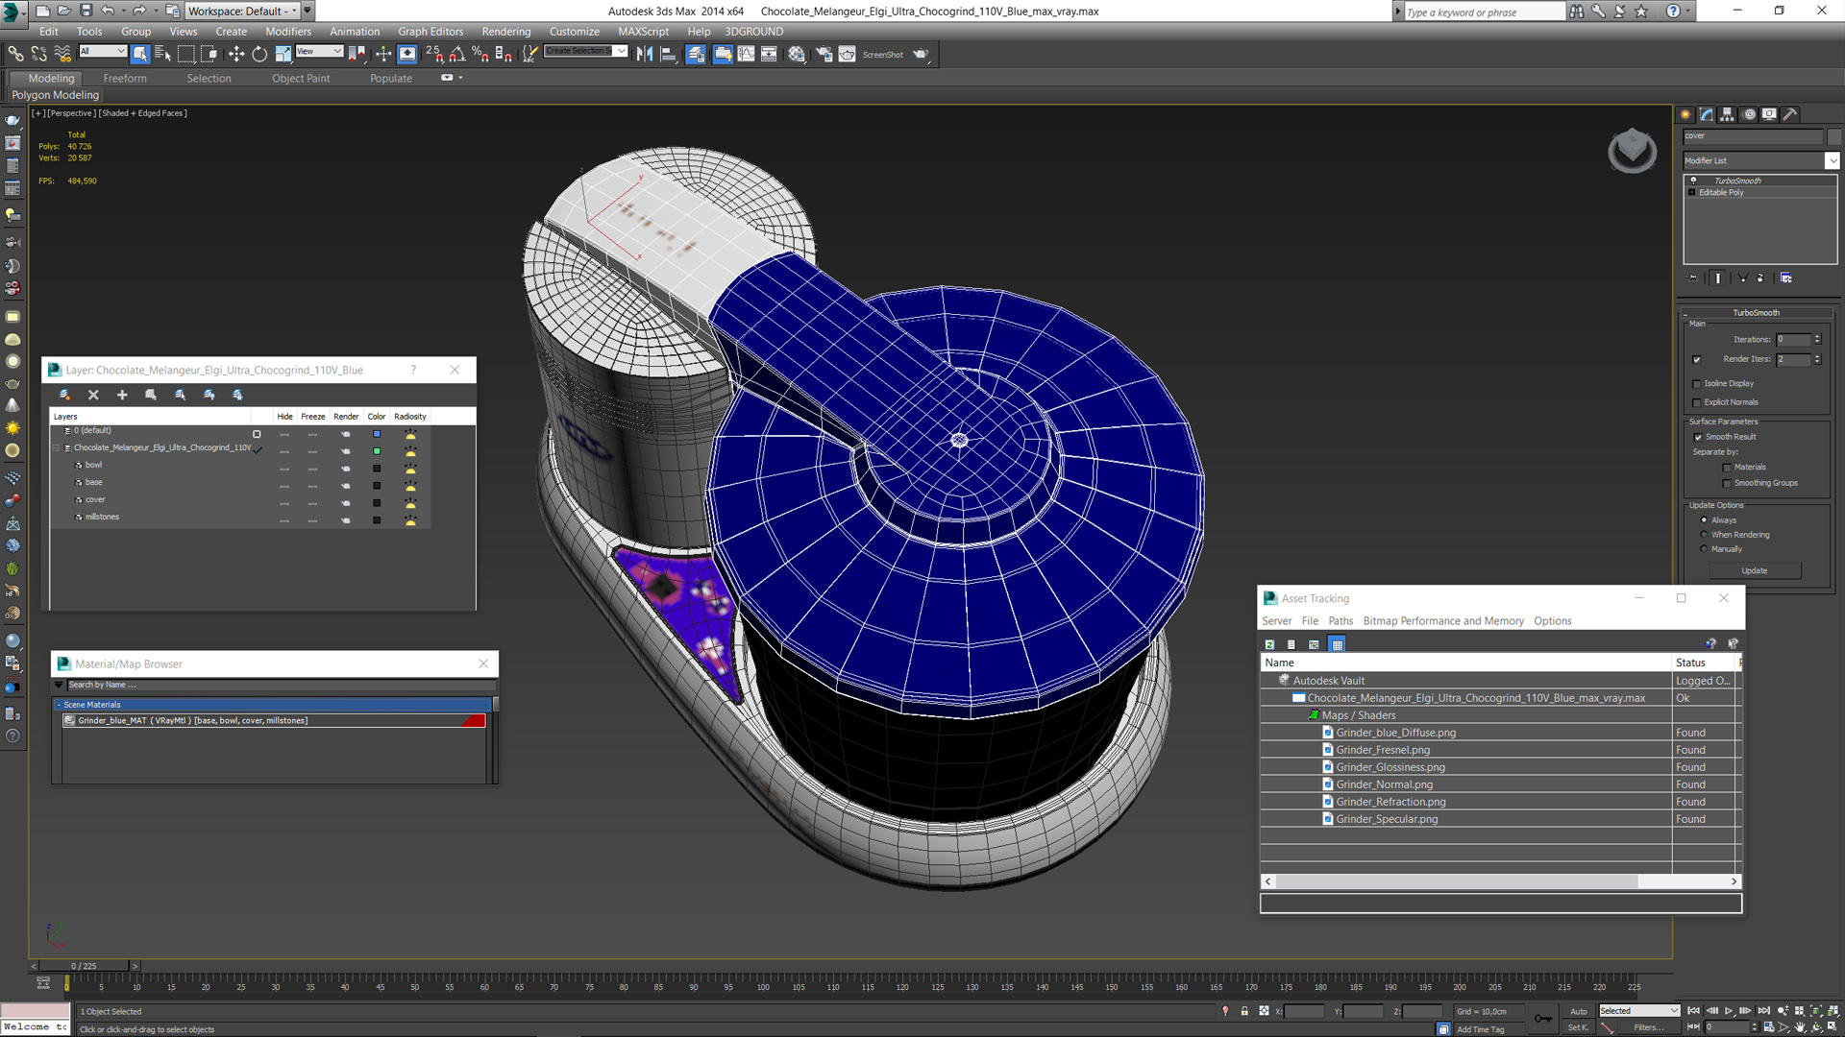Delete highlighted layer using X icon
This screenshot has width=1845, height=1037.
click(x=93, y=395)
